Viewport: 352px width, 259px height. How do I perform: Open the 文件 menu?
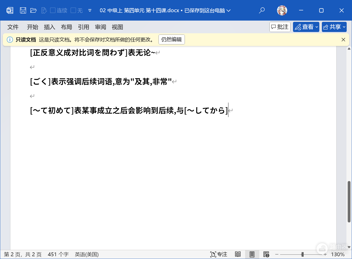point(13,27)
